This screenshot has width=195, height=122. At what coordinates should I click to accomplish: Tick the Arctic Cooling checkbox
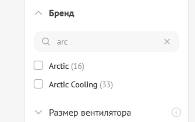38,84
